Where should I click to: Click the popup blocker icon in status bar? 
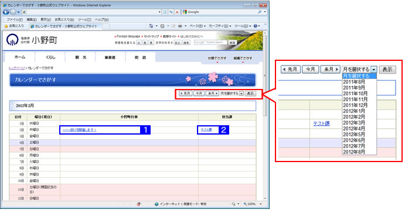tap(139, 204)
